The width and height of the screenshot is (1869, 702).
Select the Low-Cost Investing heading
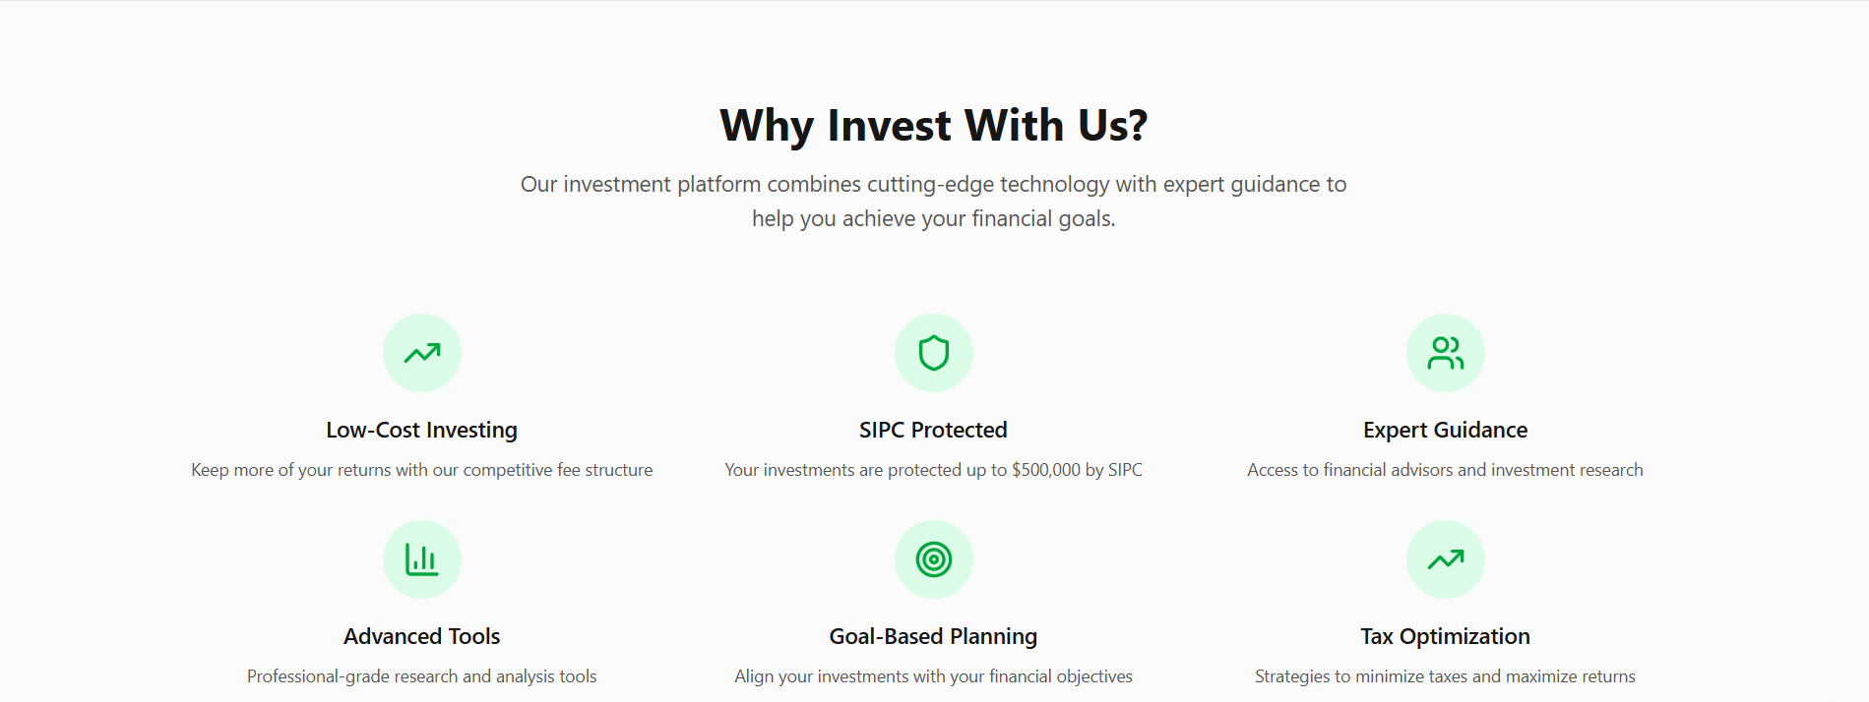421,430
